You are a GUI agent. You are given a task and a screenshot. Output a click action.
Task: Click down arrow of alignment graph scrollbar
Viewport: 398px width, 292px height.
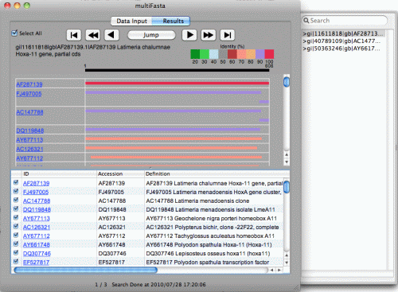(287, 162)
